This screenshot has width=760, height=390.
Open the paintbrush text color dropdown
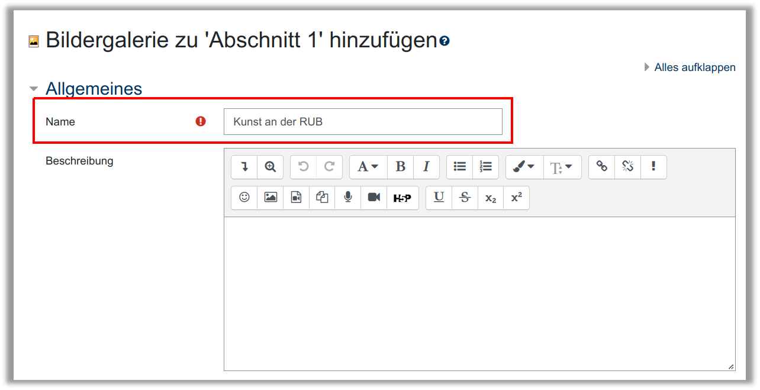pyautogui.click(x=524, y=167)
